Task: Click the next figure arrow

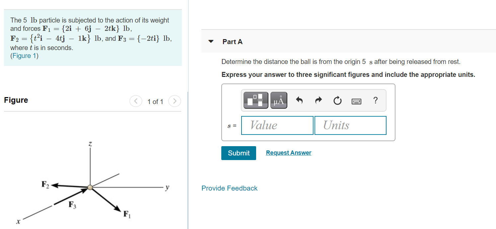Action: tap(175, 101)
